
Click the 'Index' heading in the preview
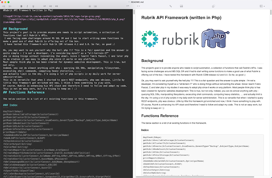pyautogui.click(x=145, y=130)
